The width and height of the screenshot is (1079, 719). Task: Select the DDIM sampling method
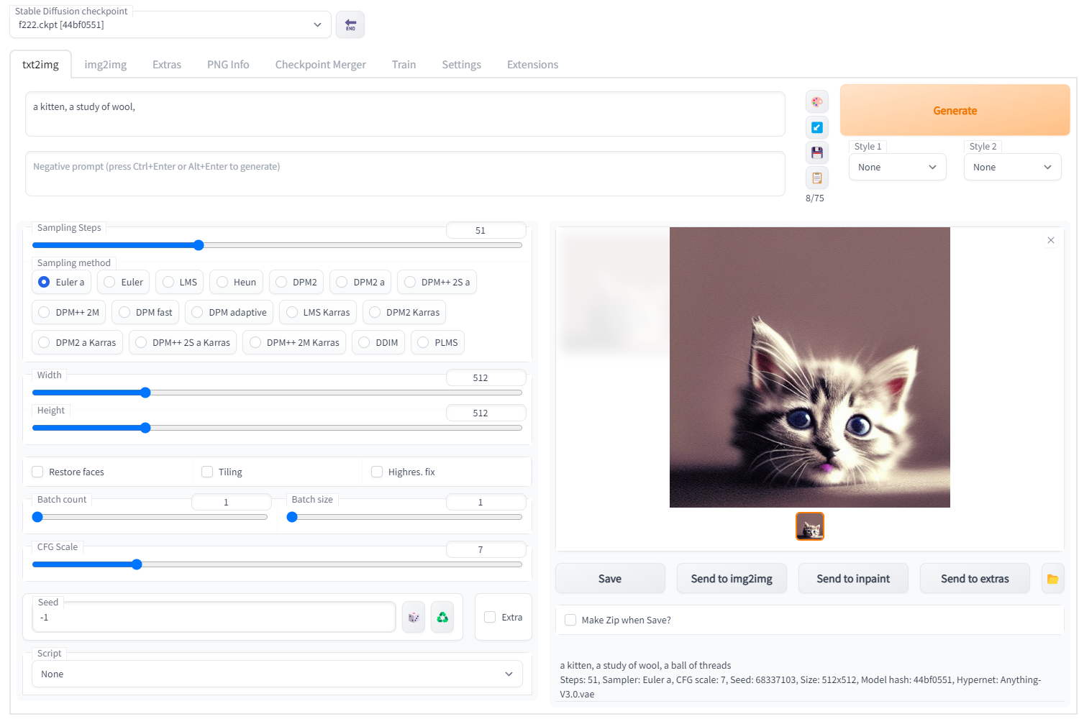pos(364,343)
